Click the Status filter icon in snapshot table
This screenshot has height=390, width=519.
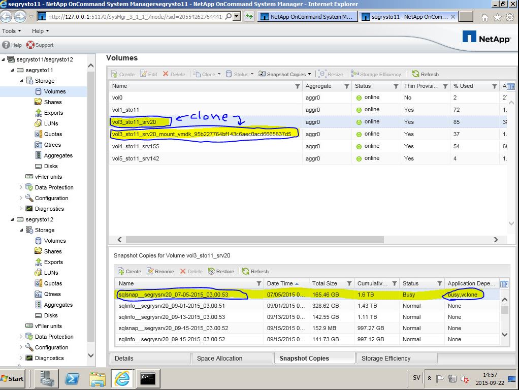[x=440, y=283]
